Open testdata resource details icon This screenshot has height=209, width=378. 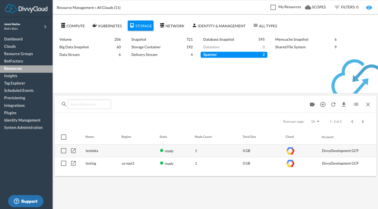pyautogui.click(x=74, y=151)
